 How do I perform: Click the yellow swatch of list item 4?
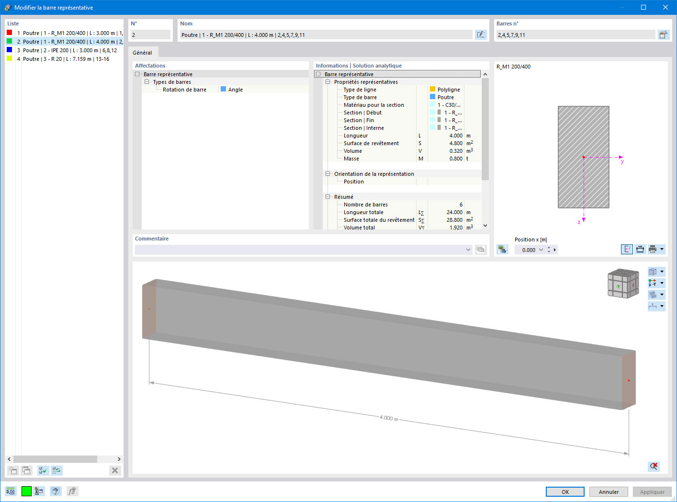click(9, 58)
